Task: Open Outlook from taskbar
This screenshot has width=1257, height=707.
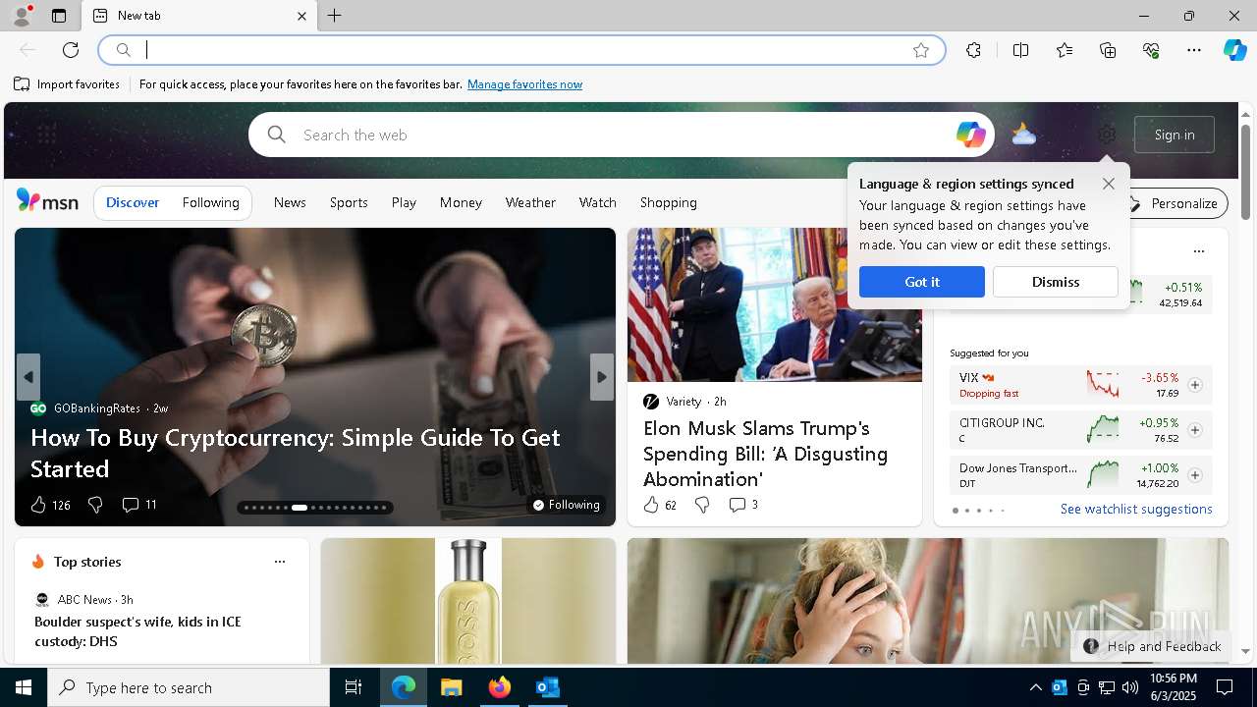Action: pos(548,687)
